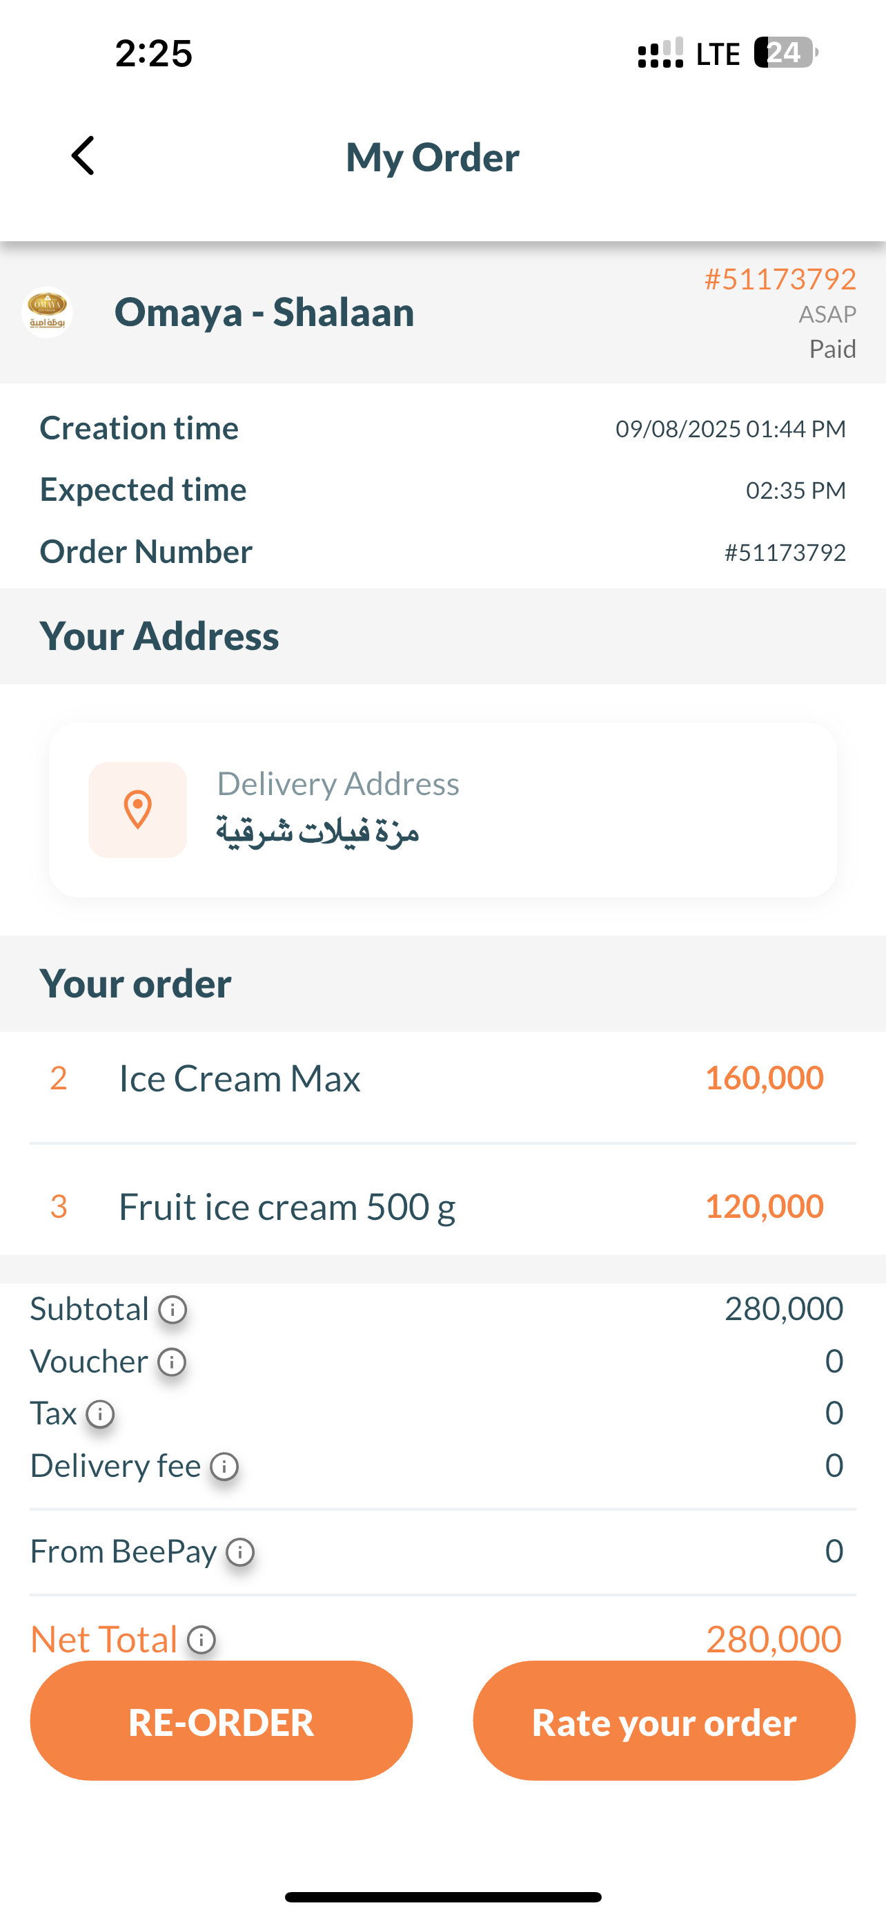This screenshot has height=1919, width=886.
Task: Tap the back arrow icon
Action: pos(83,155)
